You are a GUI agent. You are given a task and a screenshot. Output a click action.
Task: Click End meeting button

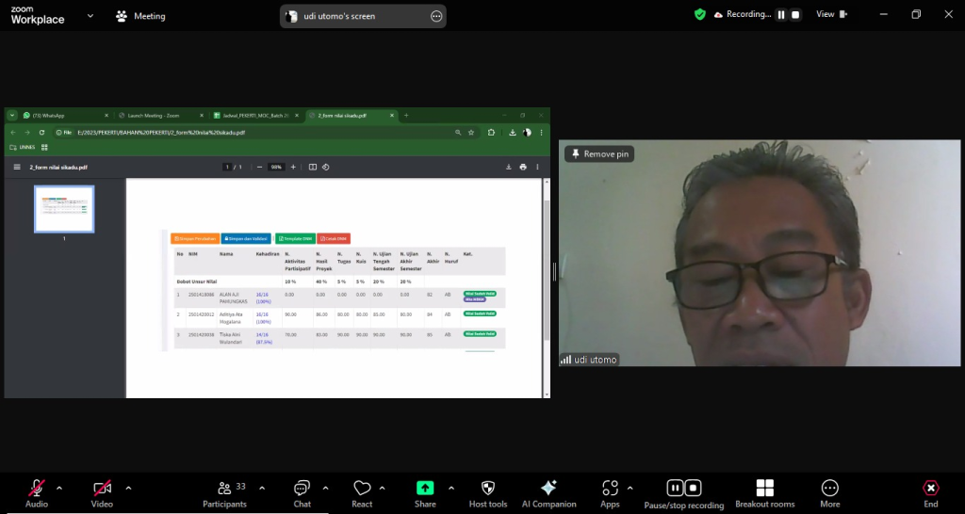tap(930, 489)
